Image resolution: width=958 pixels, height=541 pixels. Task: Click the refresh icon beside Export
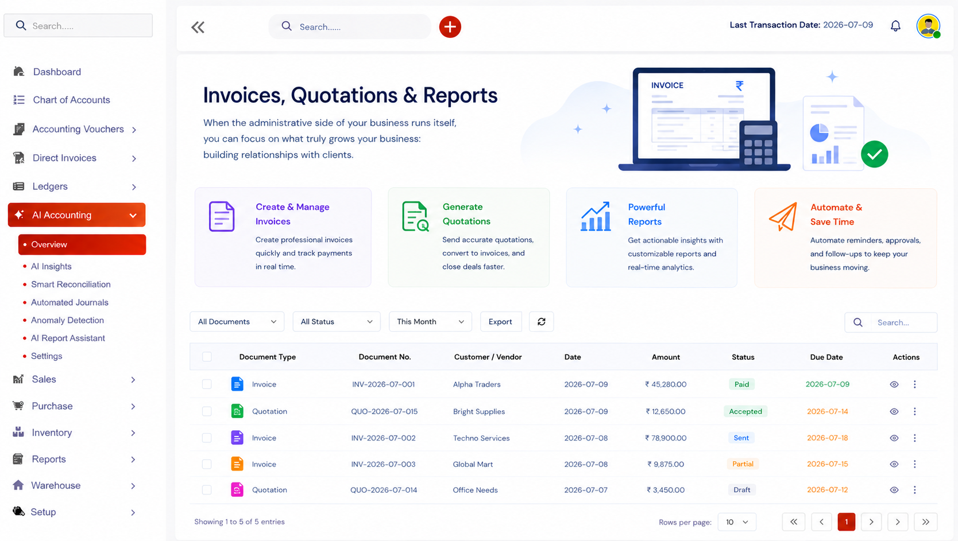click(x=541, y=322)
